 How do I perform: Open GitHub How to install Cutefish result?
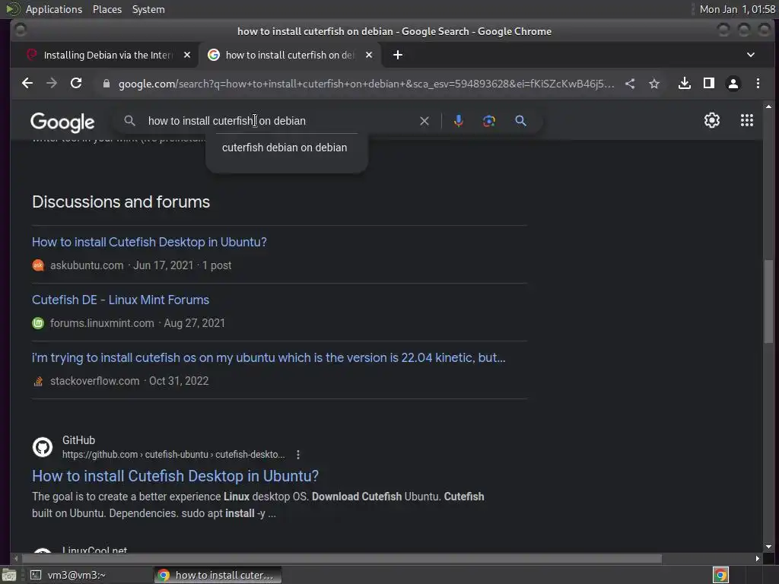pyautogui.click(x=175, y=476)
